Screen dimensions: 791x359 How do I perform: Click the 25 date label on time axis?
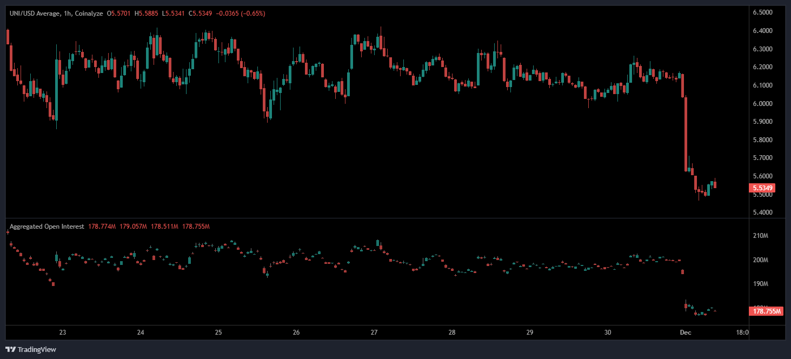pyautogui.click(x=218, y=333)
